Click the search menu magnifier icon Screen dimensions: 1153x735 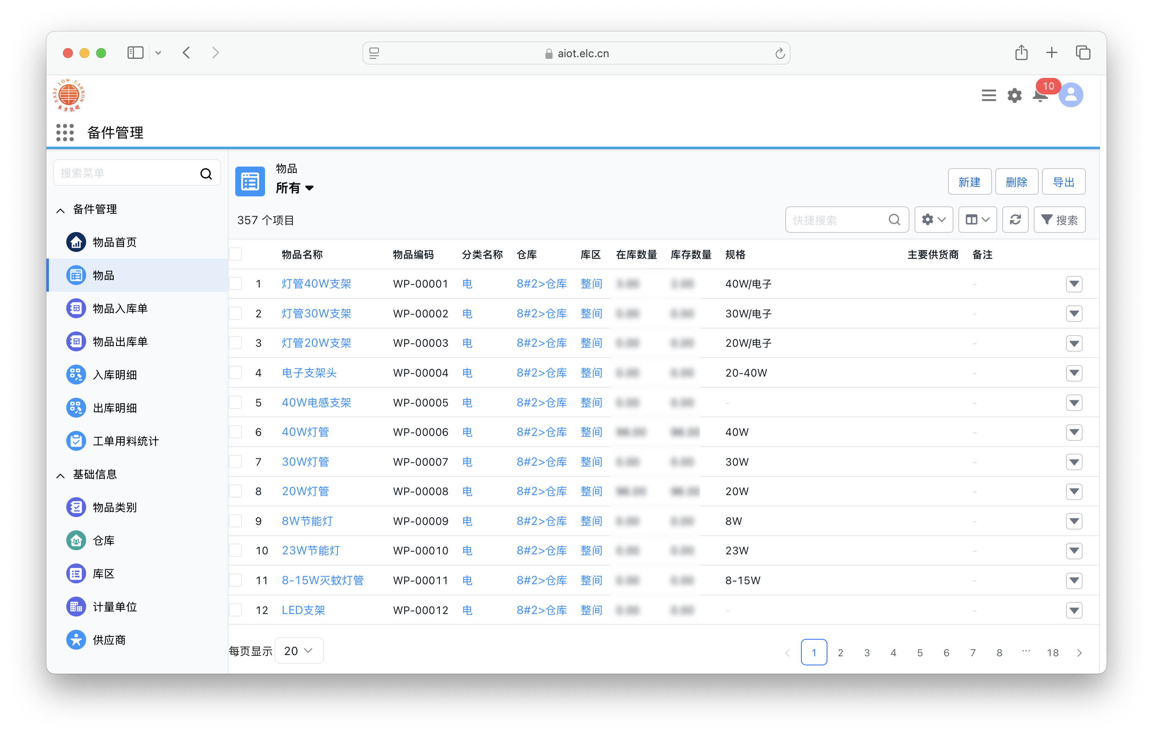pos(206,174)
